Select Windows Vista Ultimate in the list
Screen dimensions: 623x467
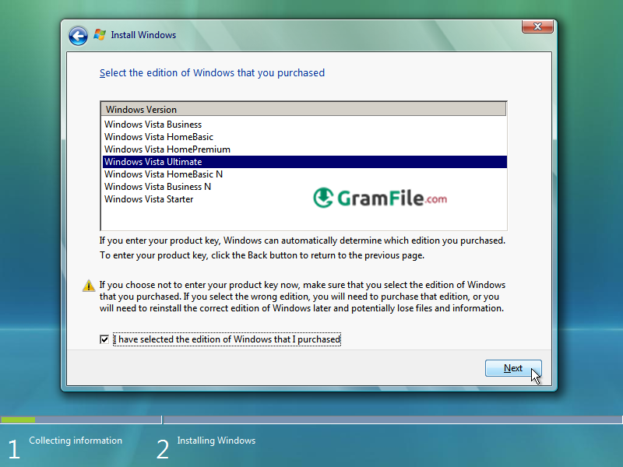pyautogui.click(x=153, y=161)
